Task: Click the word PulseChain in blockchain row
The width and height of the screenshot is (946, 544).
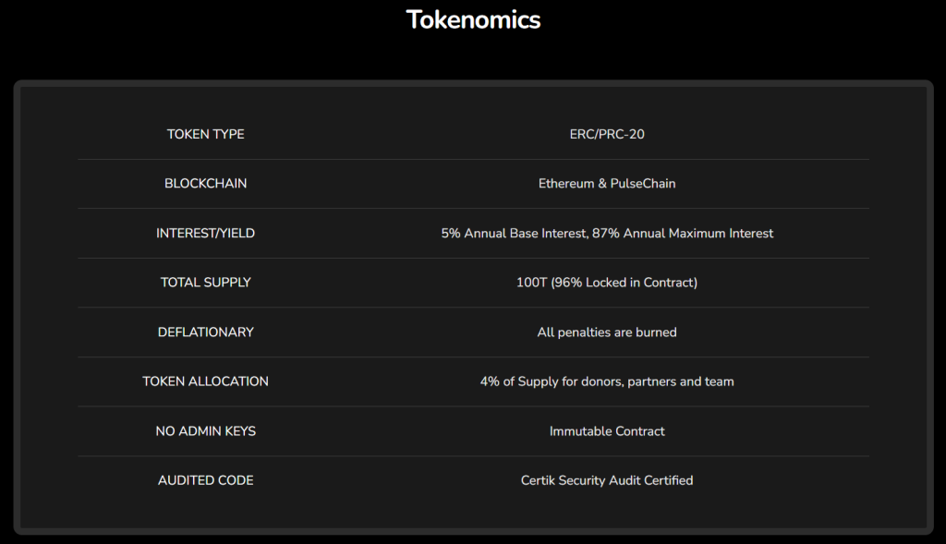Action: pos(643,184)
